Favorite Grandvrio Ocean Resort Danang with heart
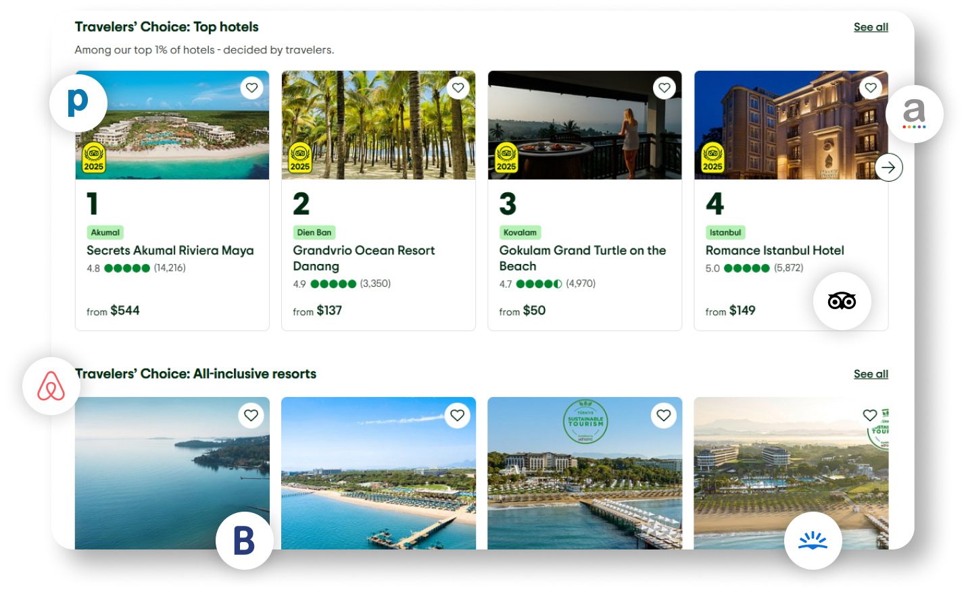The height and width of the screenshot is (592, 966). (x=458, y=88)
